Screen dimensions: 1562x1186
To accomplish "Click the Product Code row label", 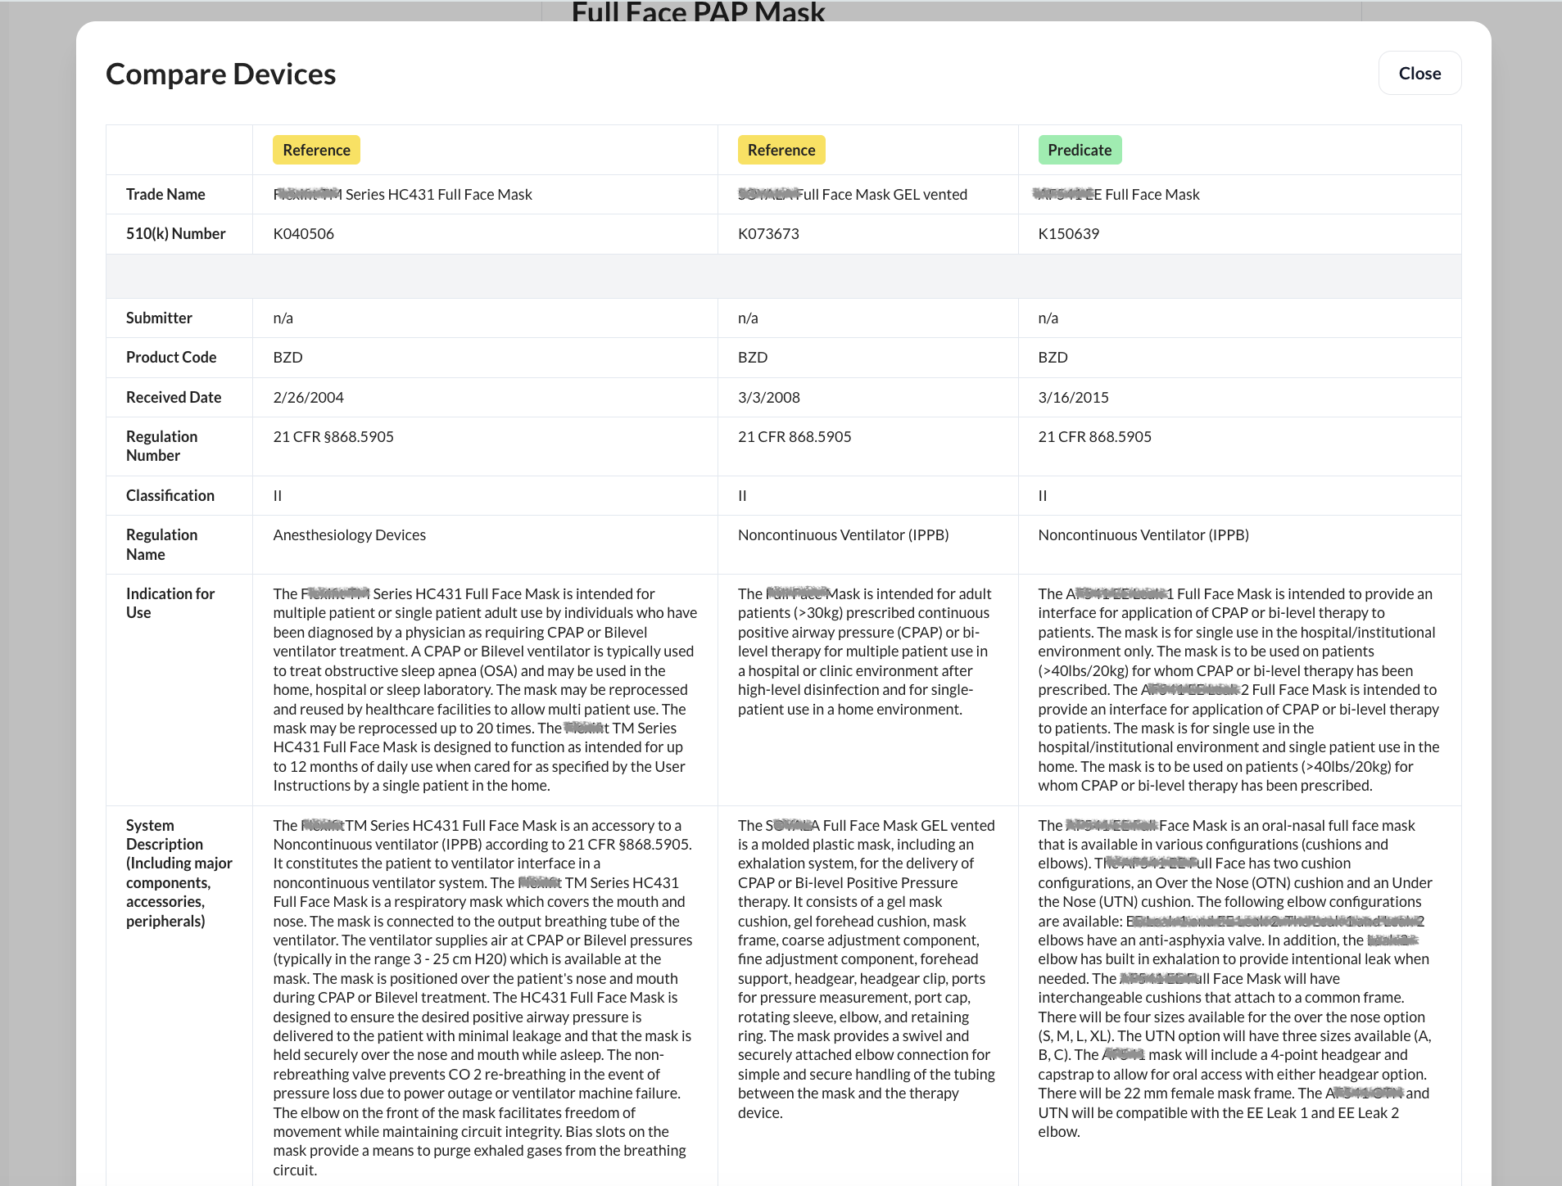I will 170,358.
